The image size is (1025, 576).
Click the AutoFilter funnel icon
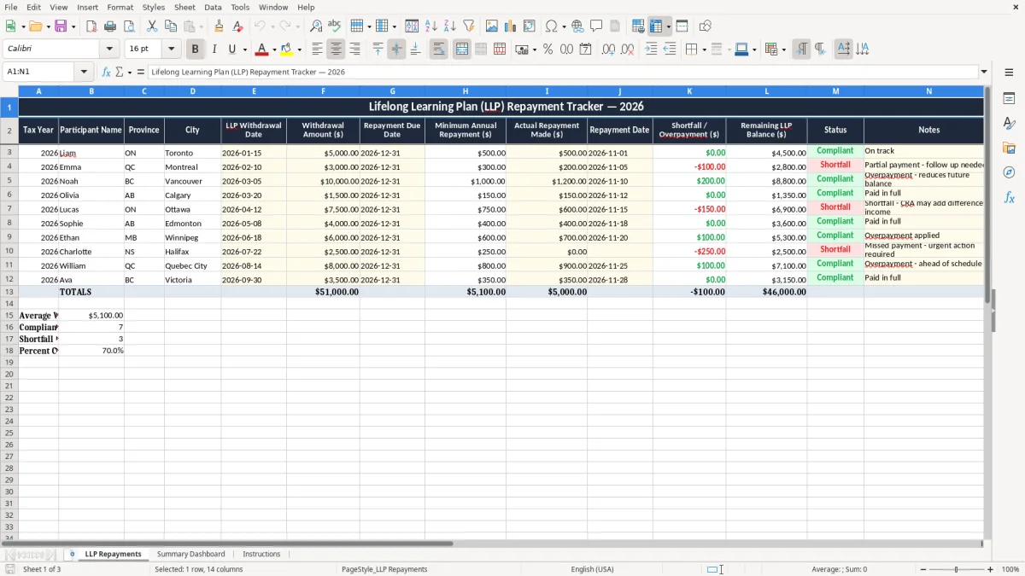click(469, 26)
